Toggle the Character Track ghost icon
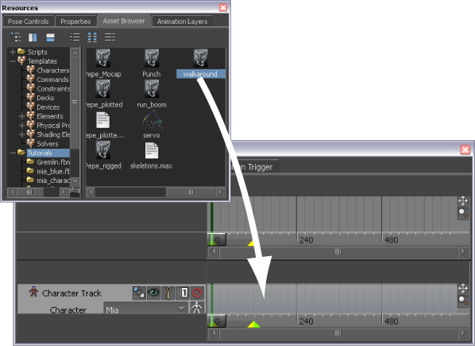475x346 pixels. point(139,293)
